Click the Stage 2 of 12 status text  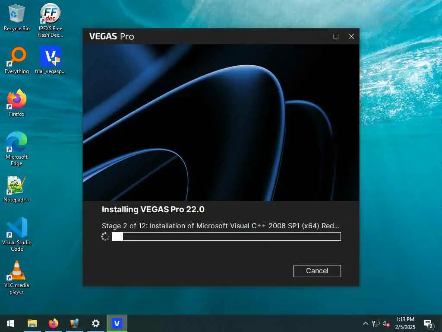click(x=221, y=226)
